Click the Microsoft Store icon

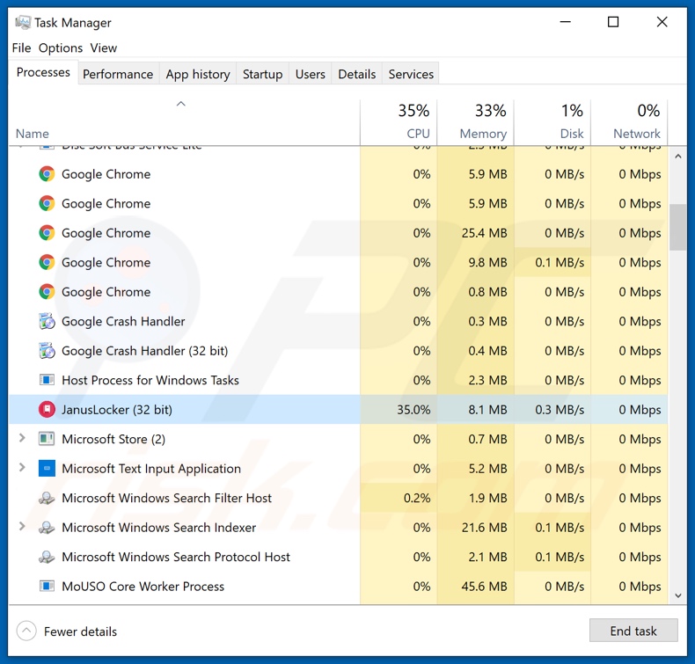point(47,439)
